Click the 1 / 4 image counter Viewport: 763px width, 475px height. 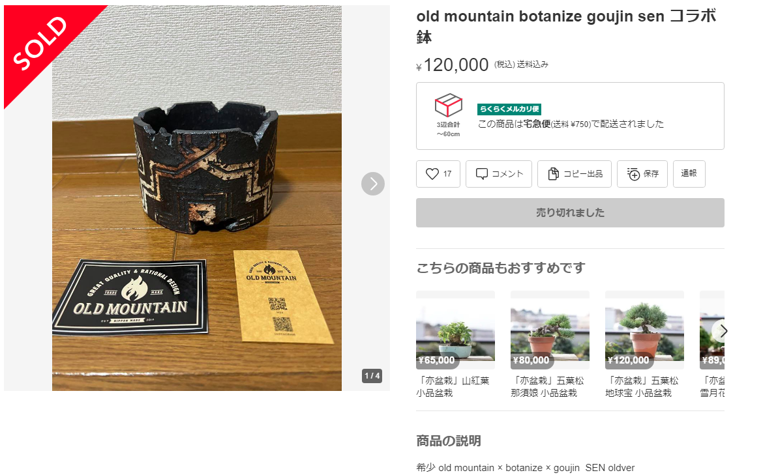[372, 376]
